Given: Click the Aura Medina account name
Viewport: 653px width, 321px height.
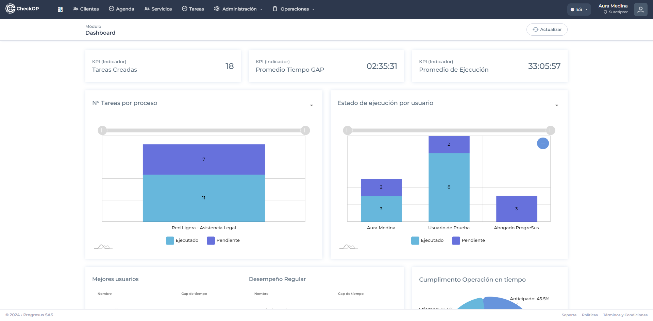Looking at the screenshot, I should pos(613,6).
